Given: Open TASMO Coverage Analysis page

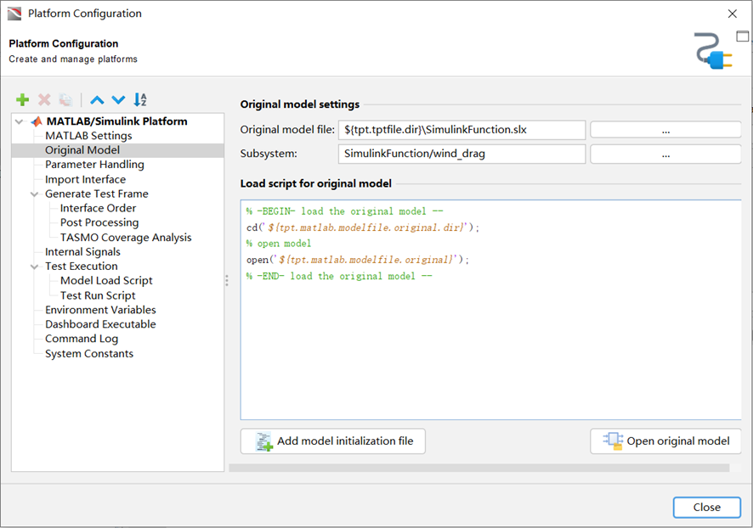Looking at the screenshot, I should click(x=126, y=238).
